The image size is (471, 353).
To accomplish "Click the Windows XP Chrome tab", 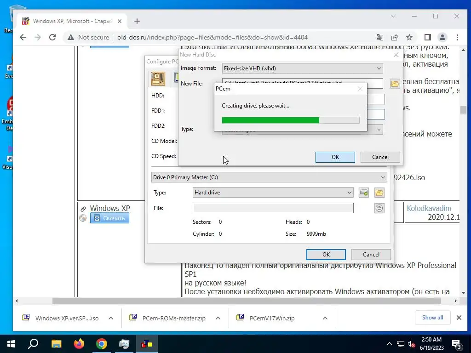I will tap(72, 21).
